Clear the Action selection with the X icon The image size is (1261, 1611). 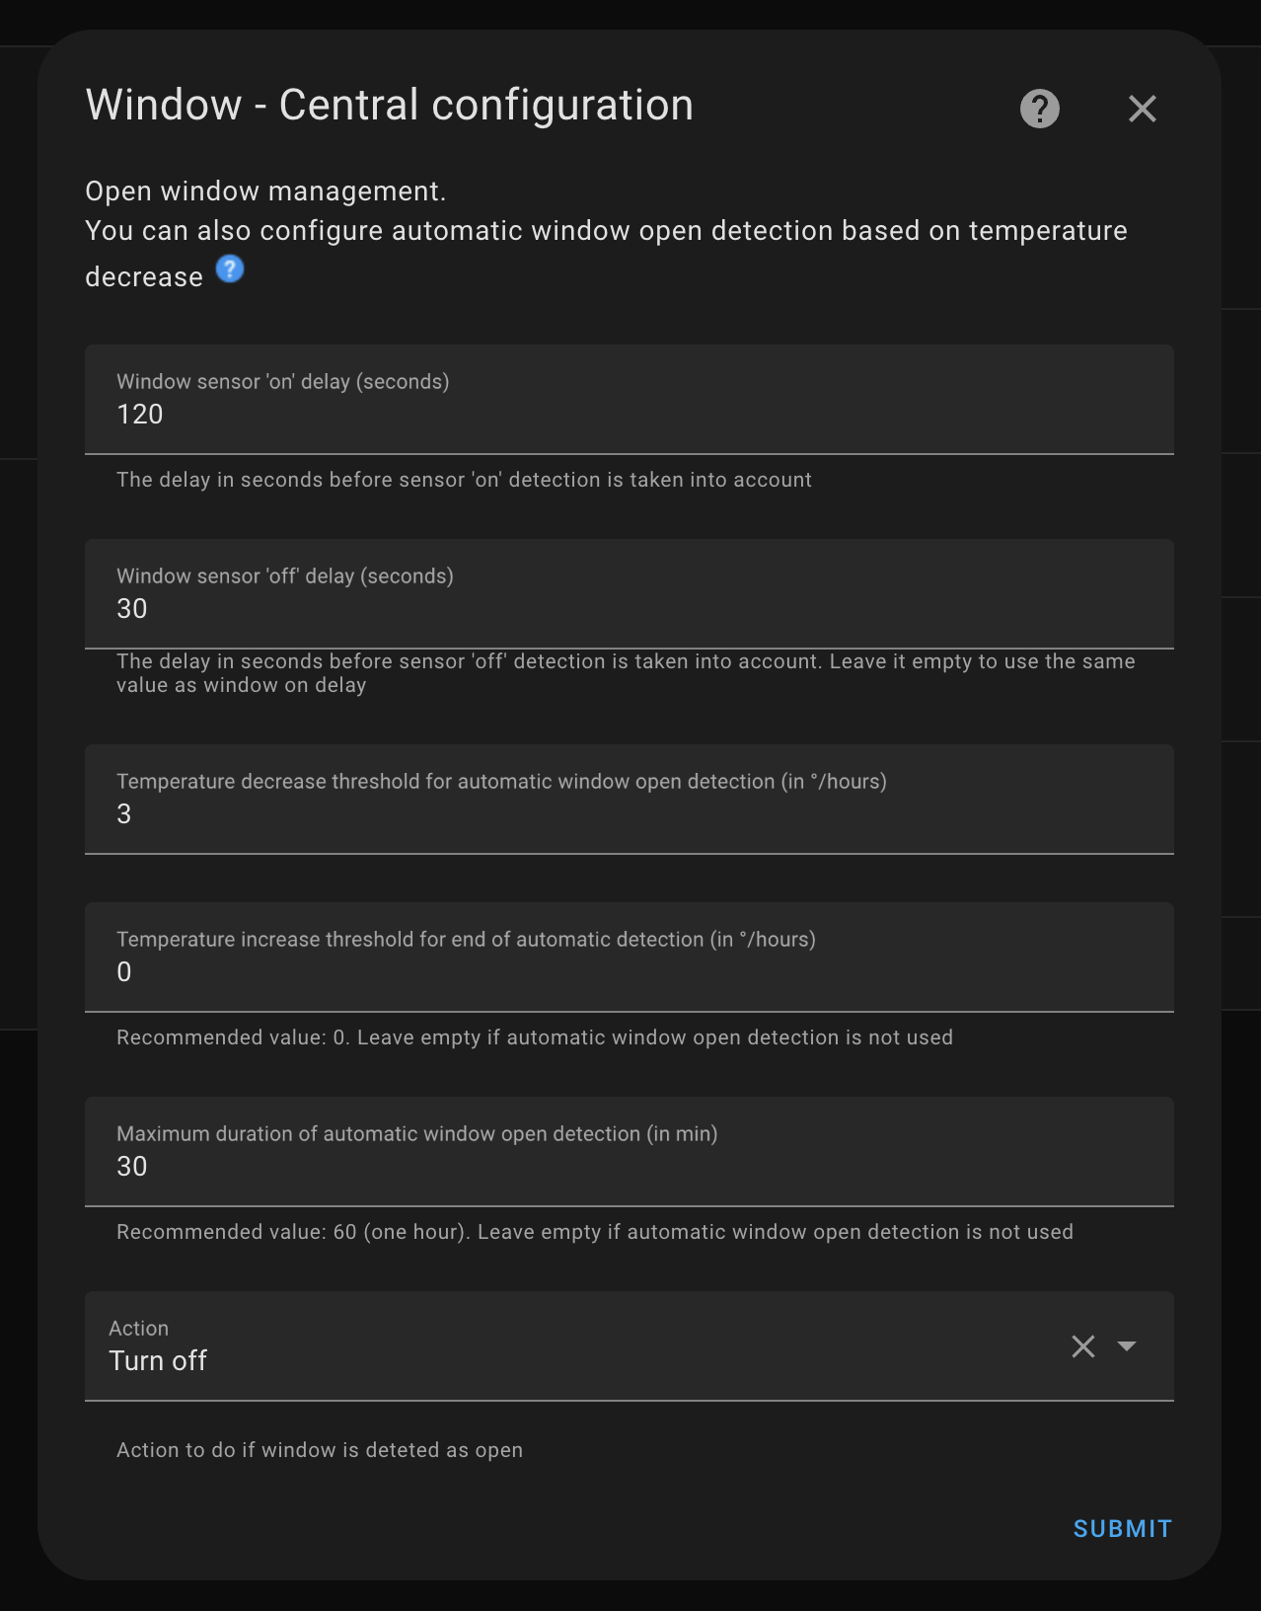click(1083, 1346)
